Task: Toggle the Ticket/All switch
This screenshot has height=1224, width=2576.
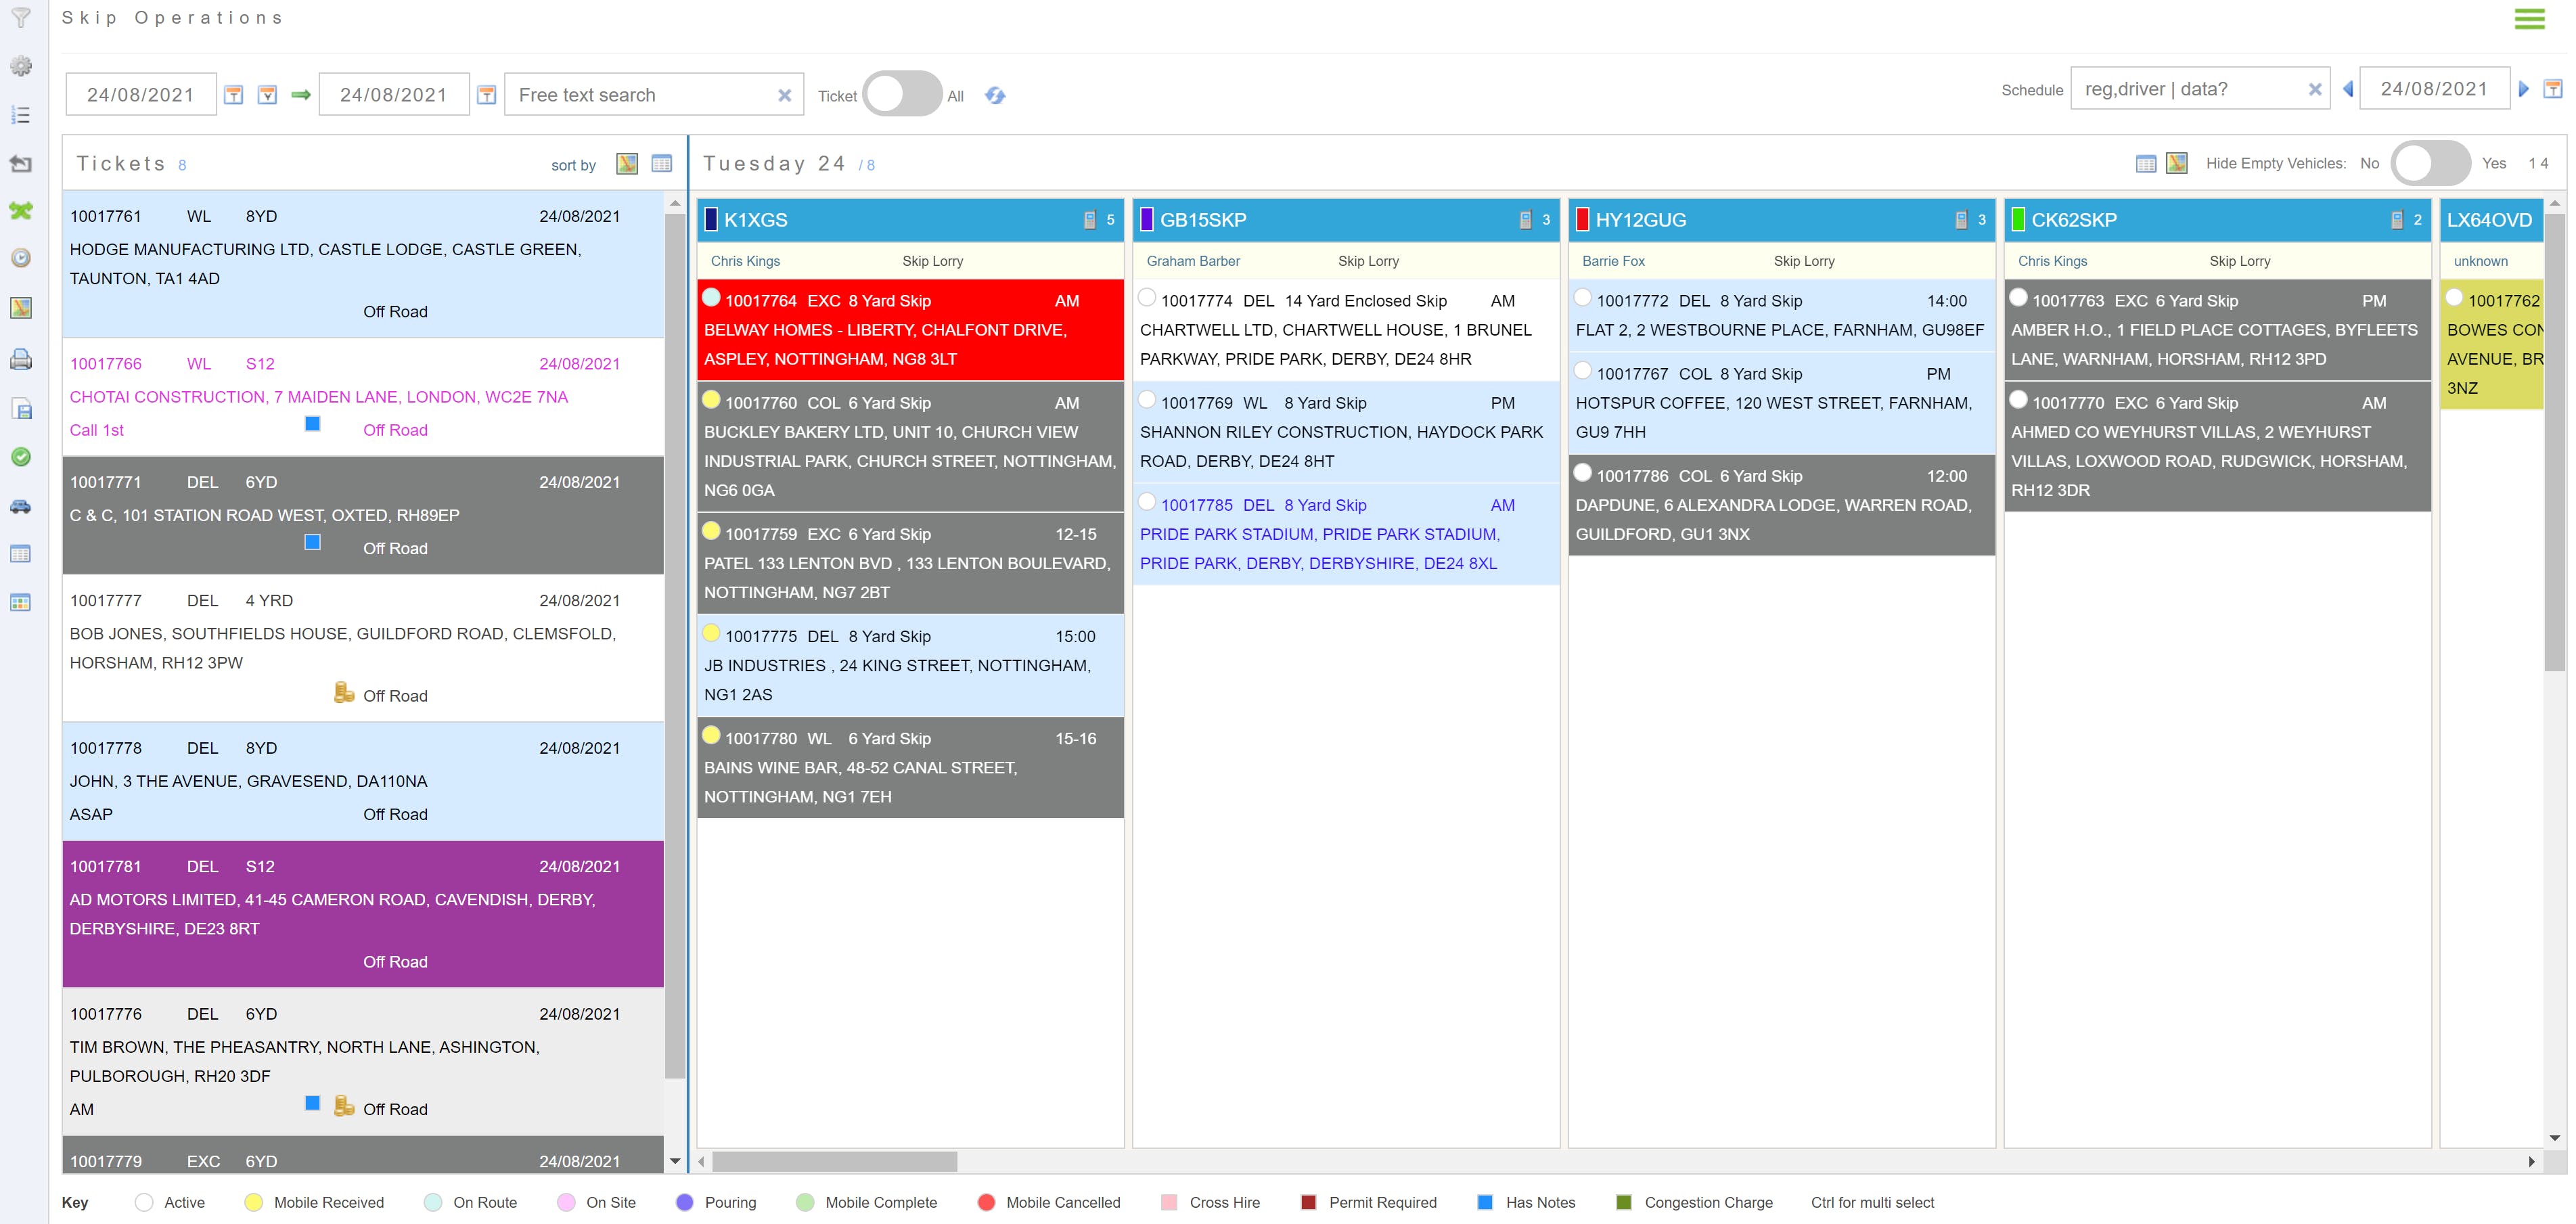Action: (901, 95)
